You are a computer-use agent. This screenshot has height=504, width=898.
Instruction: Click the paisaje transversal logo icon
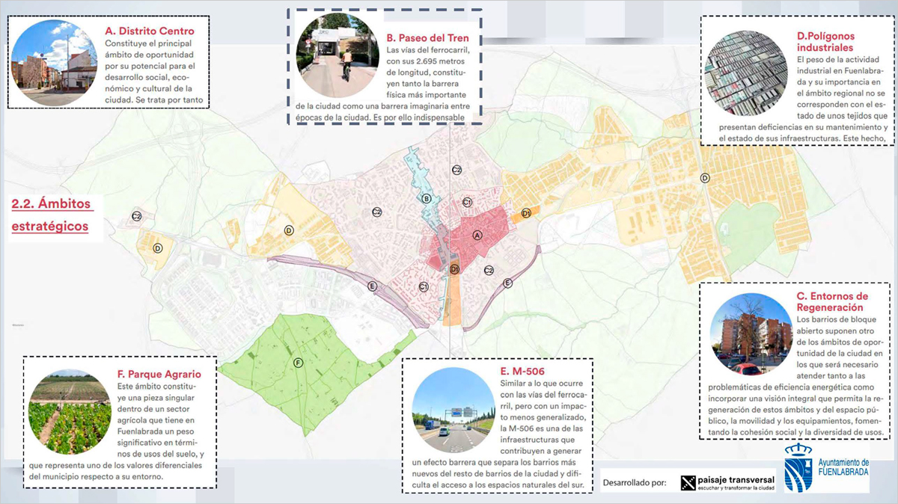(687, 482)
